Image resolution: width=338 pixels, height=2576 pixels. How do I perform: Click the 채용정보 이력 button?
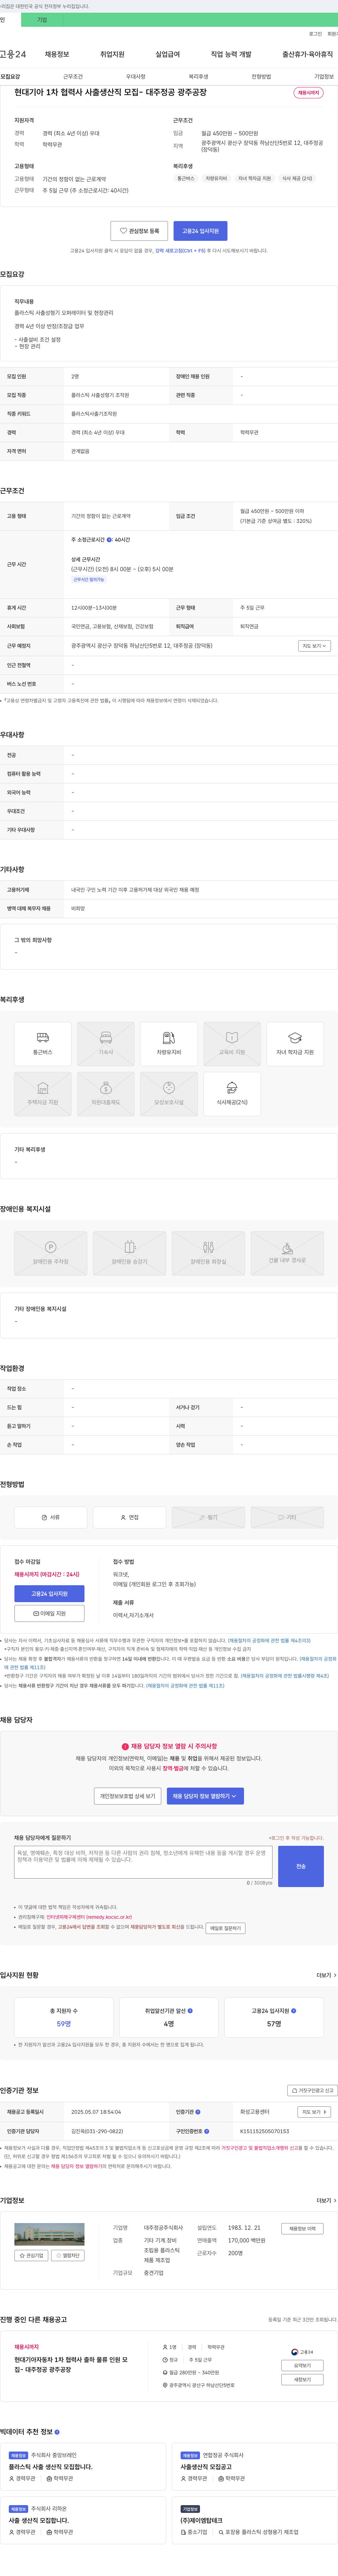[302, 2228]
